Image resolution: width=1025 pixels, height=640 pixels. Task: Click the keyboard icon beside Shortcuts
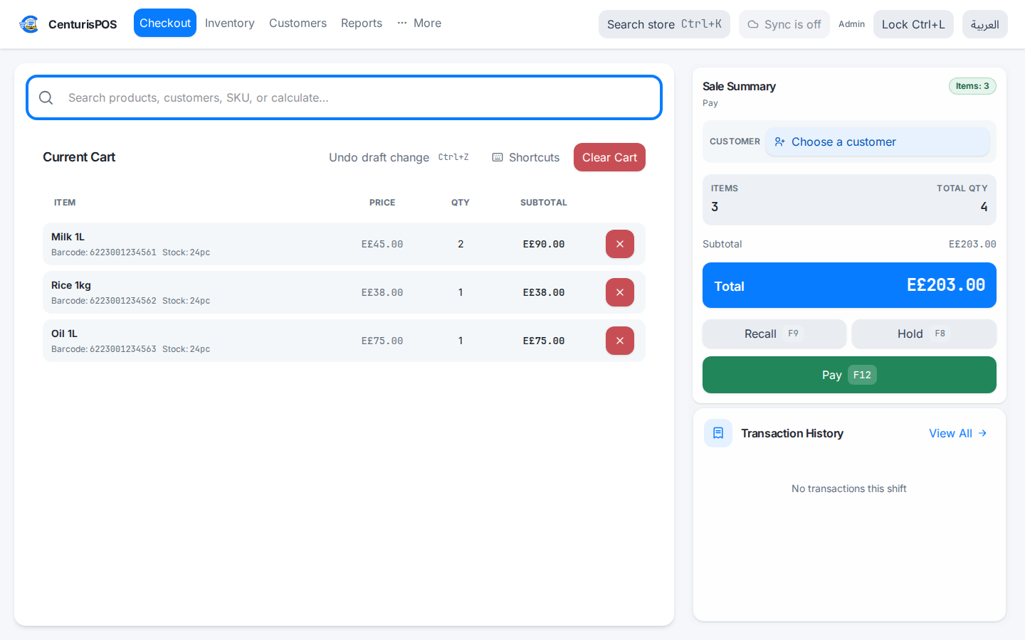tap(498, 157)
